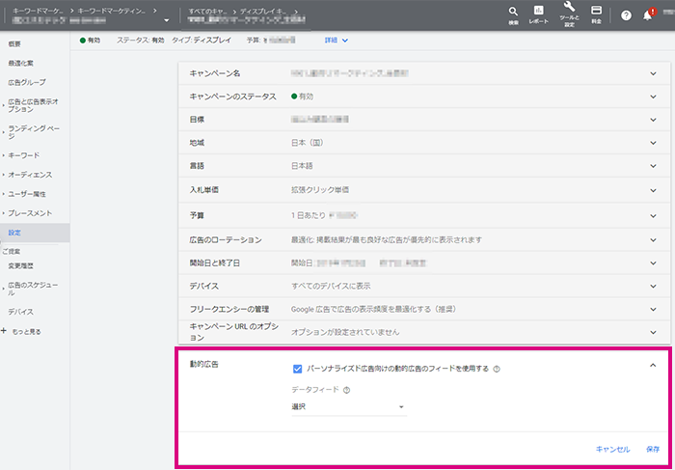Uncheck パーソナライズド広告向けの動的広告のフィード checkbox
The width and height of the screenshot is (675, 470).
(x=297, y=369)
